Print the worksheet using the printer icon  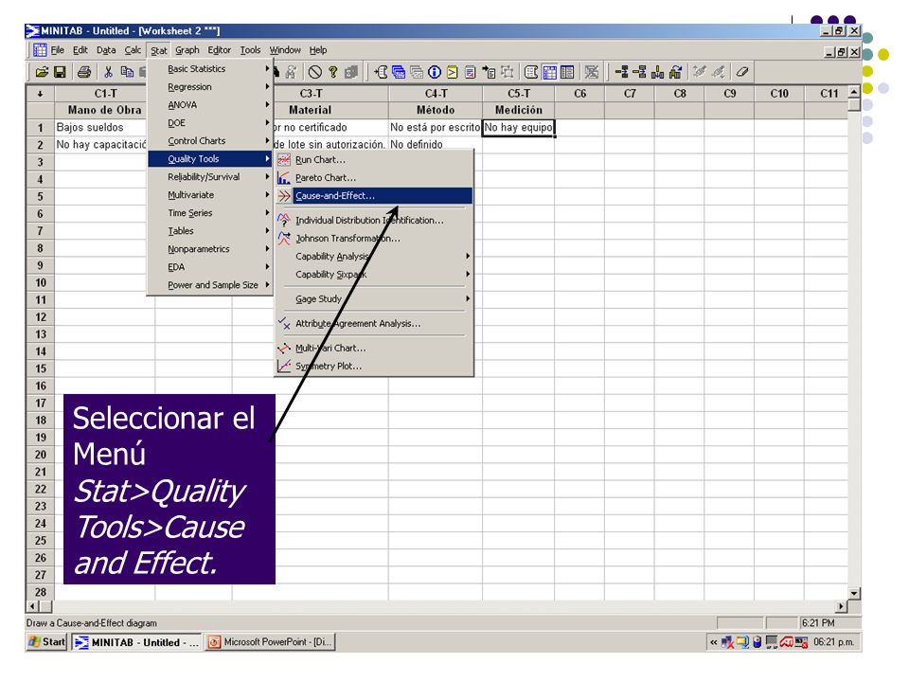[x=84, y=72]
